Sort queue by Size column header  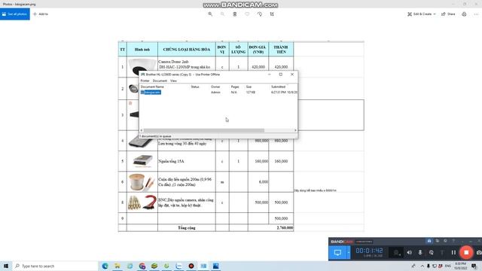249,87
